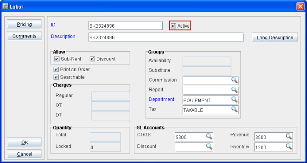Click the Quantity heading

pos(62,128)
